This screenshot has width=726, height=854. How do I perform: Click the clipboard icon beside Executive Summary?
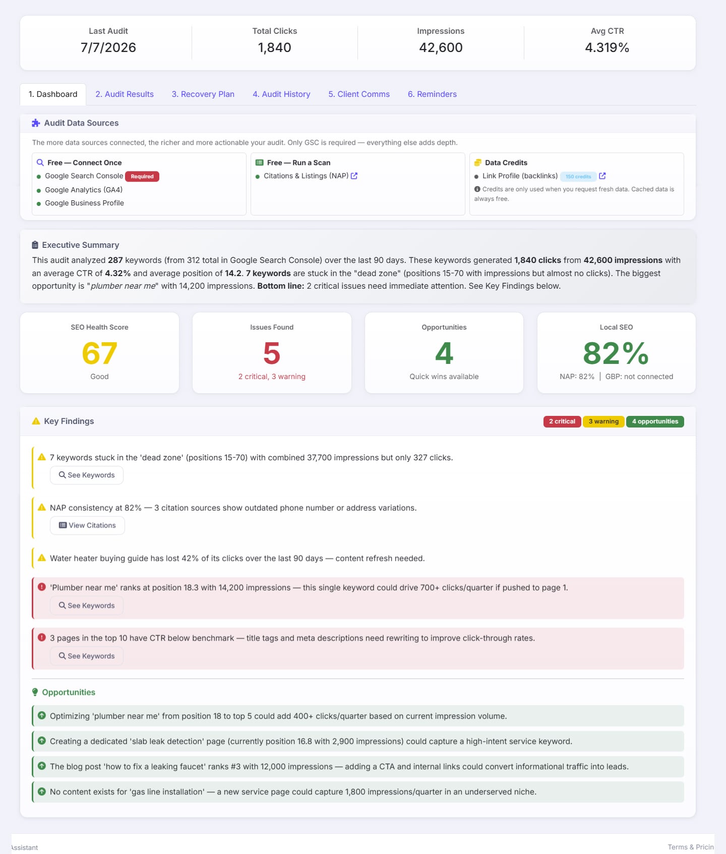coord(35,245)
